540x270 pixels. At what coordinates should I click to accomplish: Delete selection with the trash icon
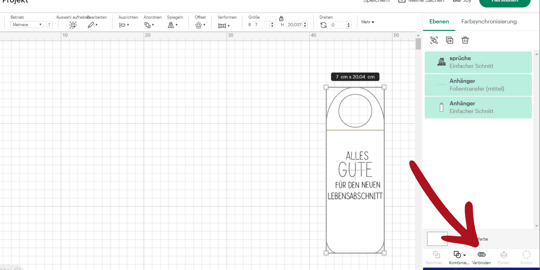click(465, 40)
